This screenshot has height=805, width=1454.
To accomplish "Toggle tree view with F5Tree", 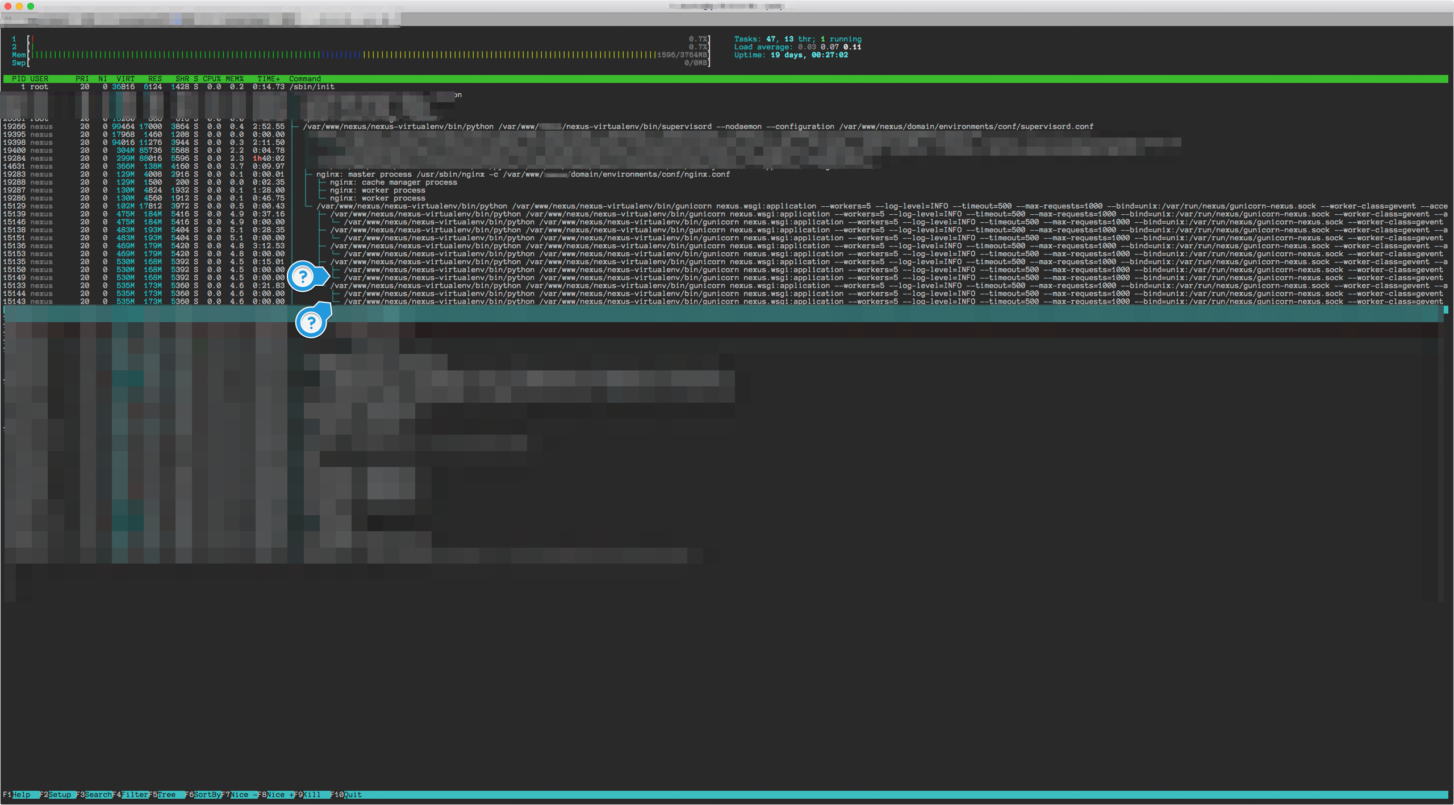I will (166, 795).
